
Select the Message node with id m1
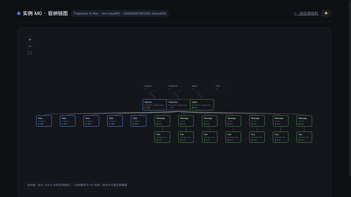coord(162,121)
